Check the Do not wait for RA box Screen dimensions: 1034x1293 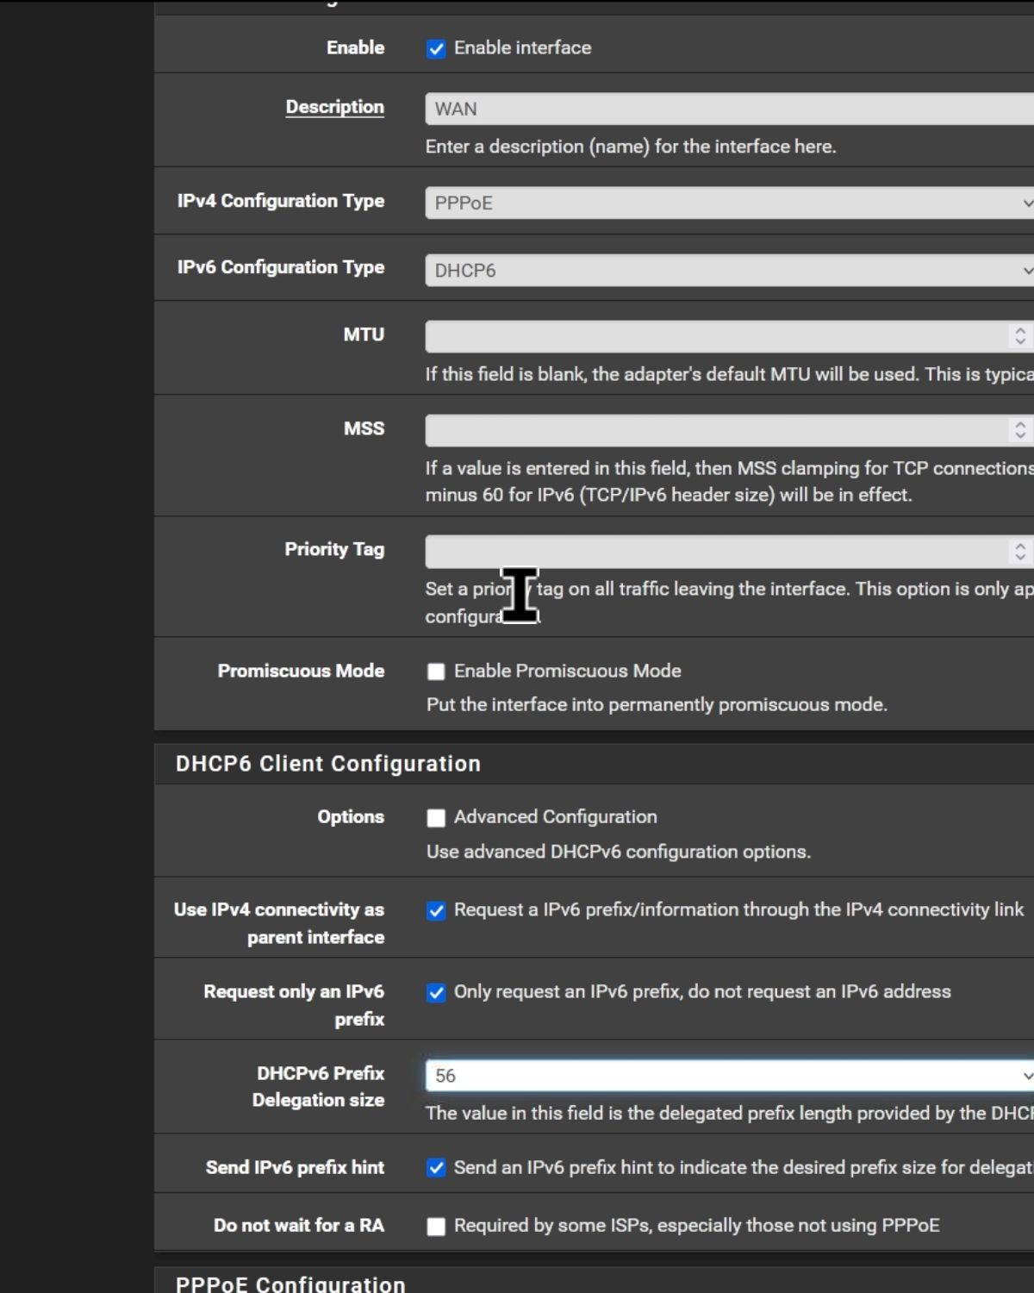click(436, 1227)
